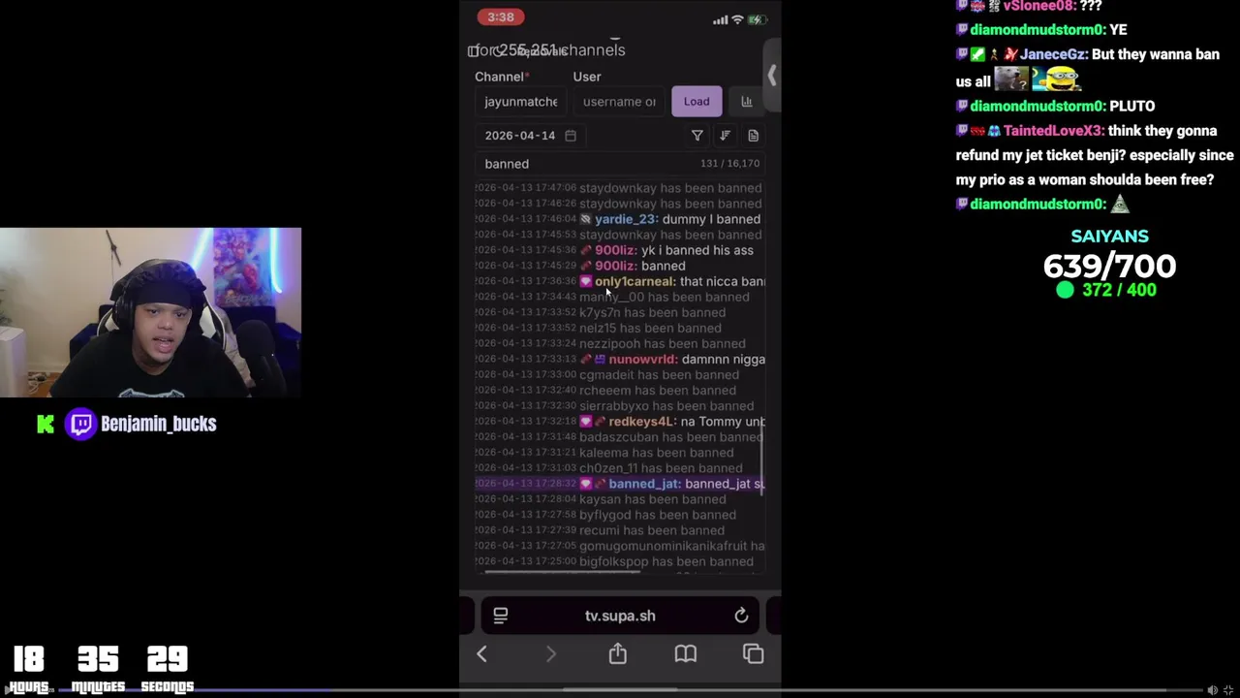Select the highlighted banned_jat chat message

click(620, 484)
